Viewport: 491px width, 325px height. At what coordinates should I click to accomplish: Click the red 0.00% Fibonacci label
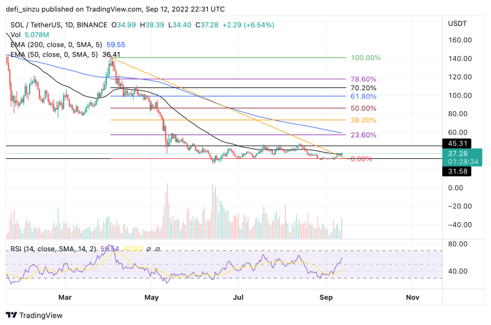coord(361,159)
